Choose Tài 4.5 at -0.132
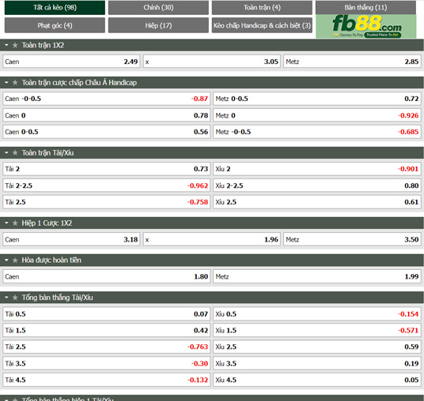424x401 pixels. coord(107,380)
